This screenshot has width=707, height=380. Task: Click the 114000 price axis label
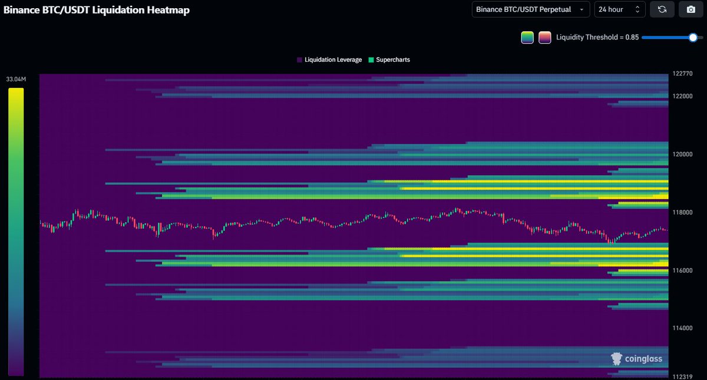click(x=683, y=329)
